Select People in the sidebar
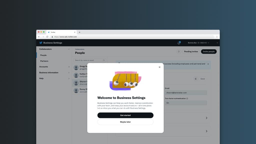This screenshot has height=144, width=256. (43, 55)
